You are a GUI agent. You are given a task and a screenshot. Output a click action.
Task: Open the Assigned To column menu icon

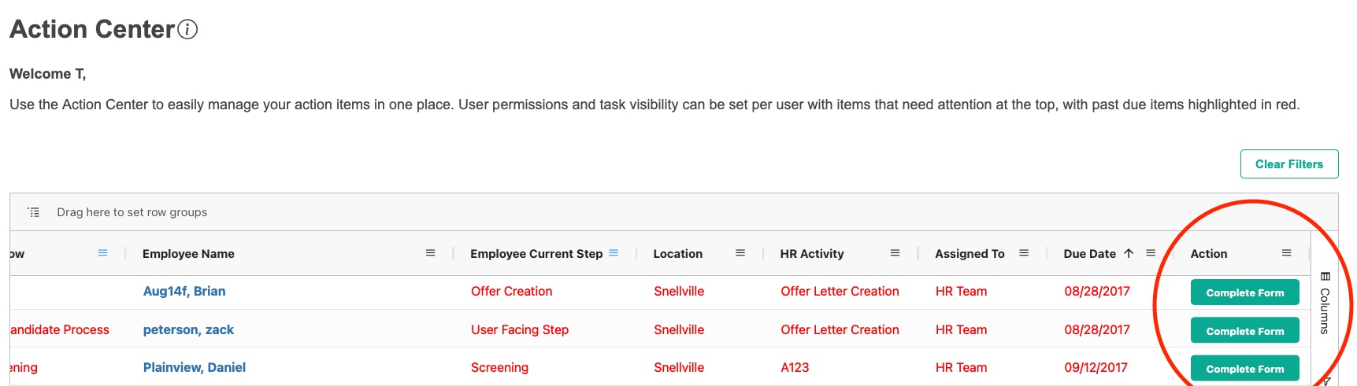click(1023, 253)
